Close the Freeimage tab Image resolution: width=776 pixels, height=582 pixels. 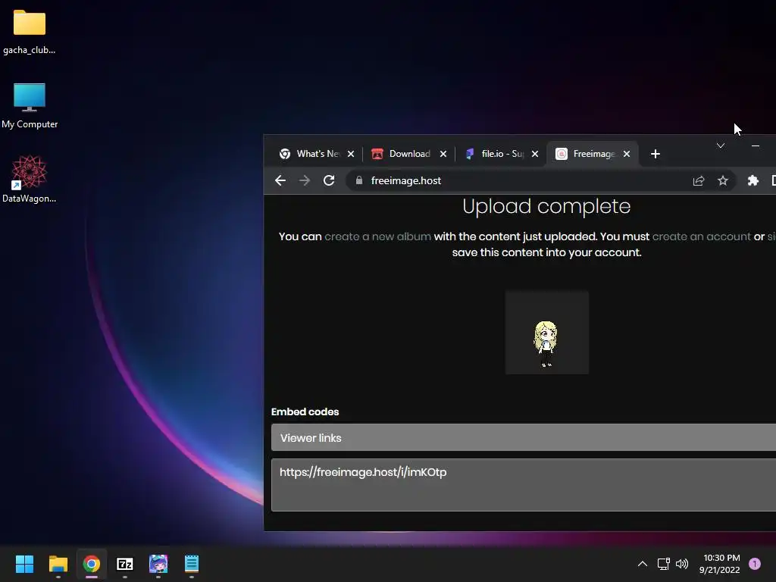(x=627, y=154)
